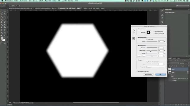Switch to Unbenannt-2 document tab

point(45,9)
